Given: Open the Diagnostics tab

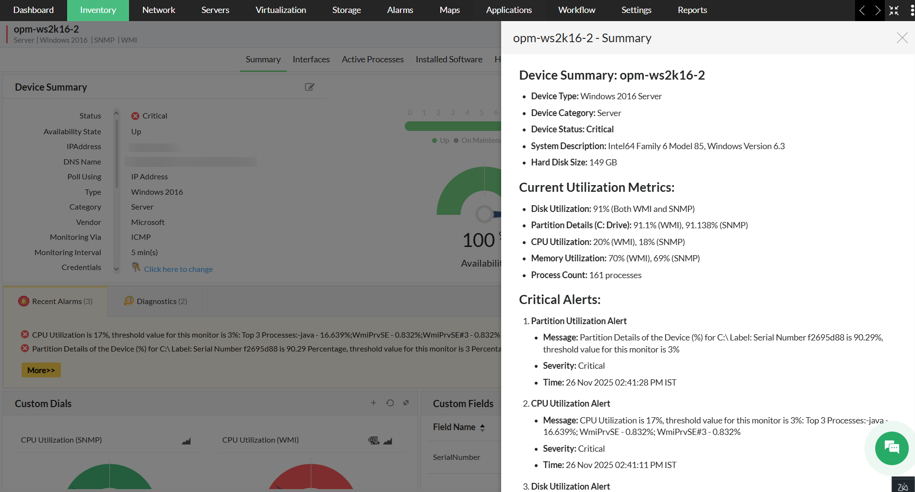Looking at the screenshot, I should [x=155, y=301].
